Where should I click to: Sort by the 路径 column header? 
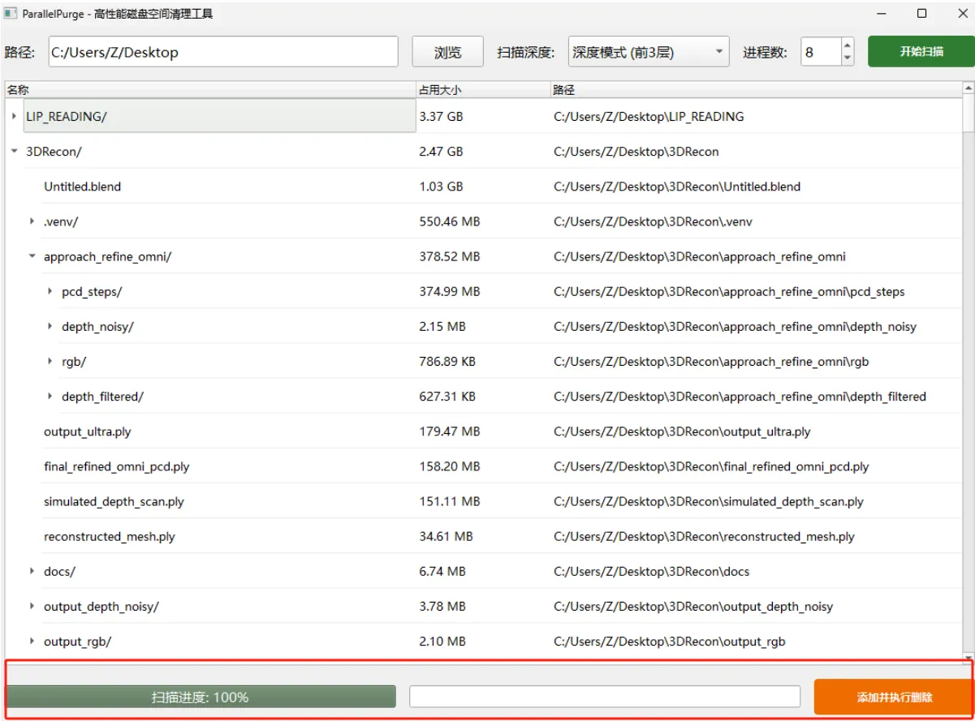tap(755, 89)
